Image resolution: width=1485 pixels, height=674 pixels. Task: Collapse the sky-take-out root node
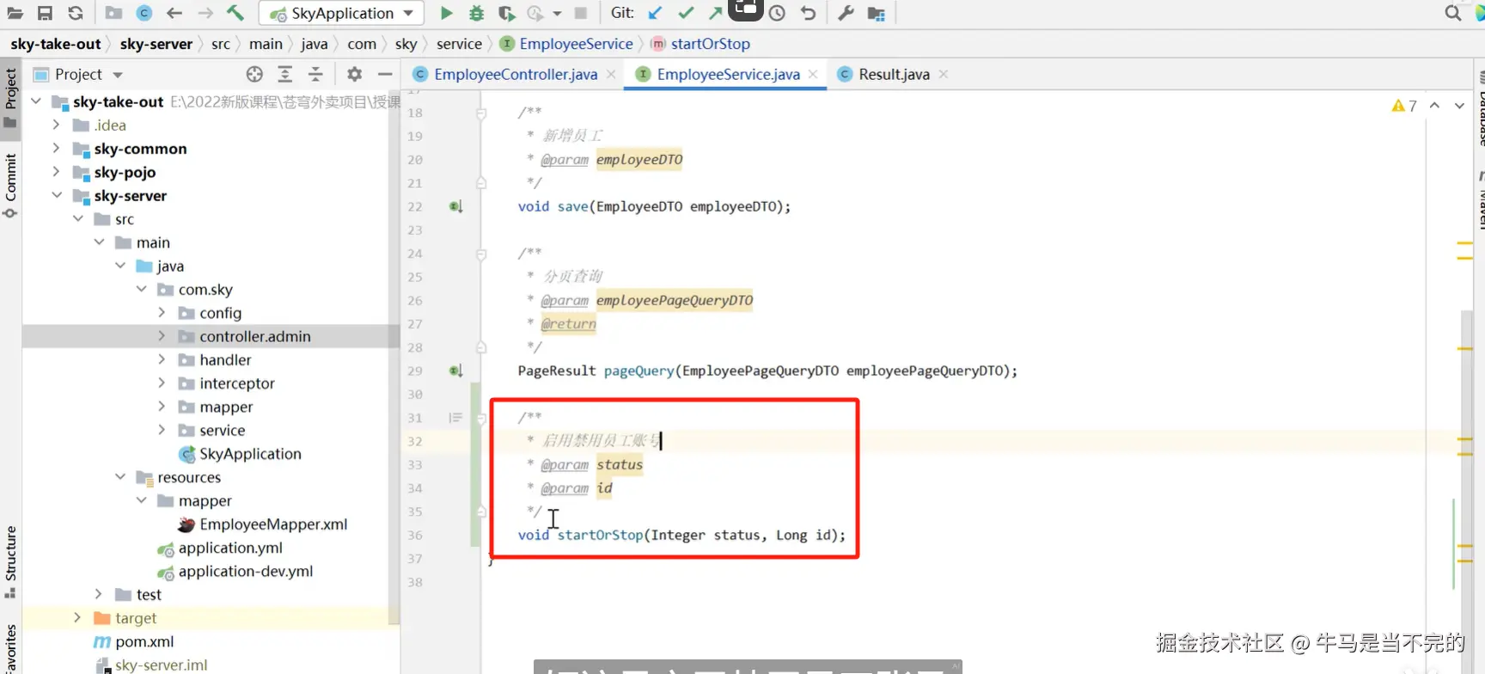click(x=36, y=101)
